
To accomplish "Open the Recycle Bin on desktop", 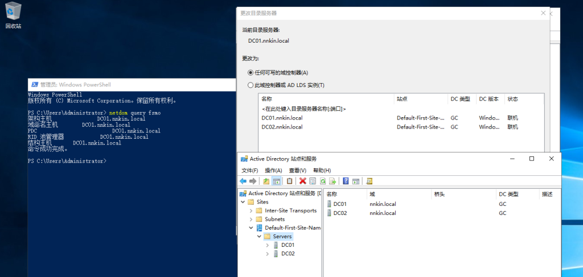I will pyautogui.click(x=13, y=14).
